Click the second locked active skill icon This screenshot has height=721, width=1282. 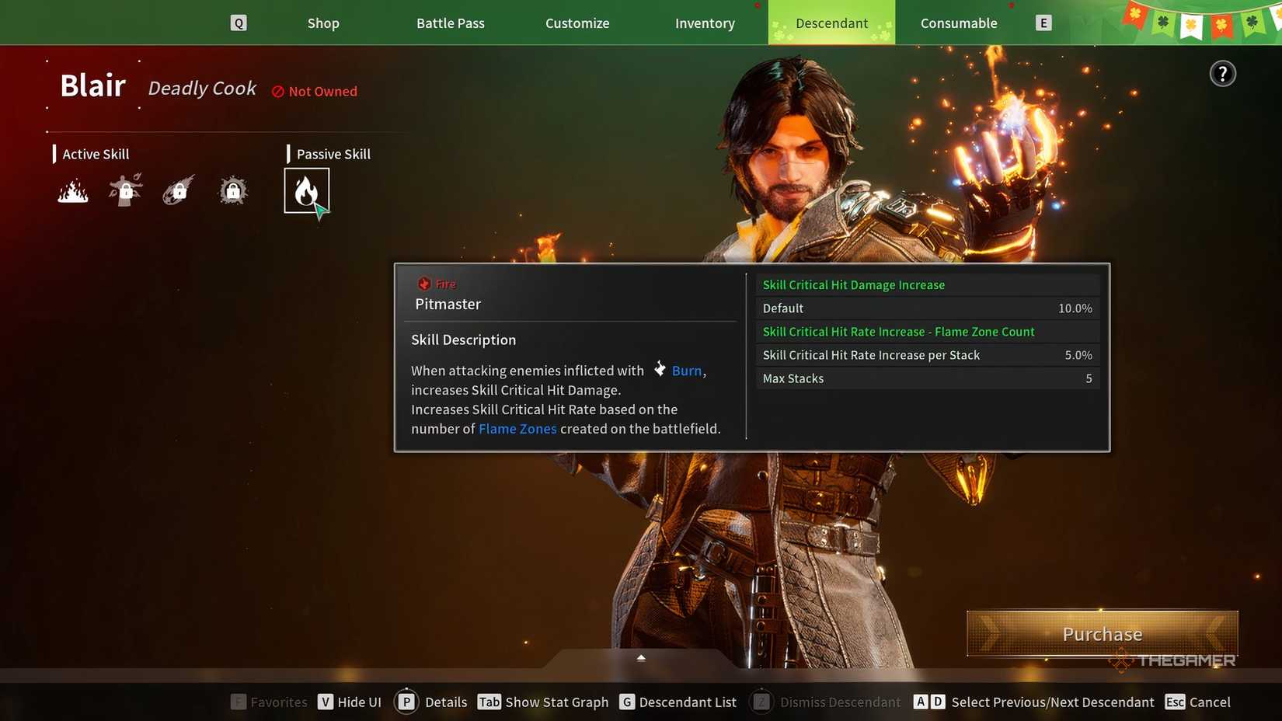(x=125, y=190)
